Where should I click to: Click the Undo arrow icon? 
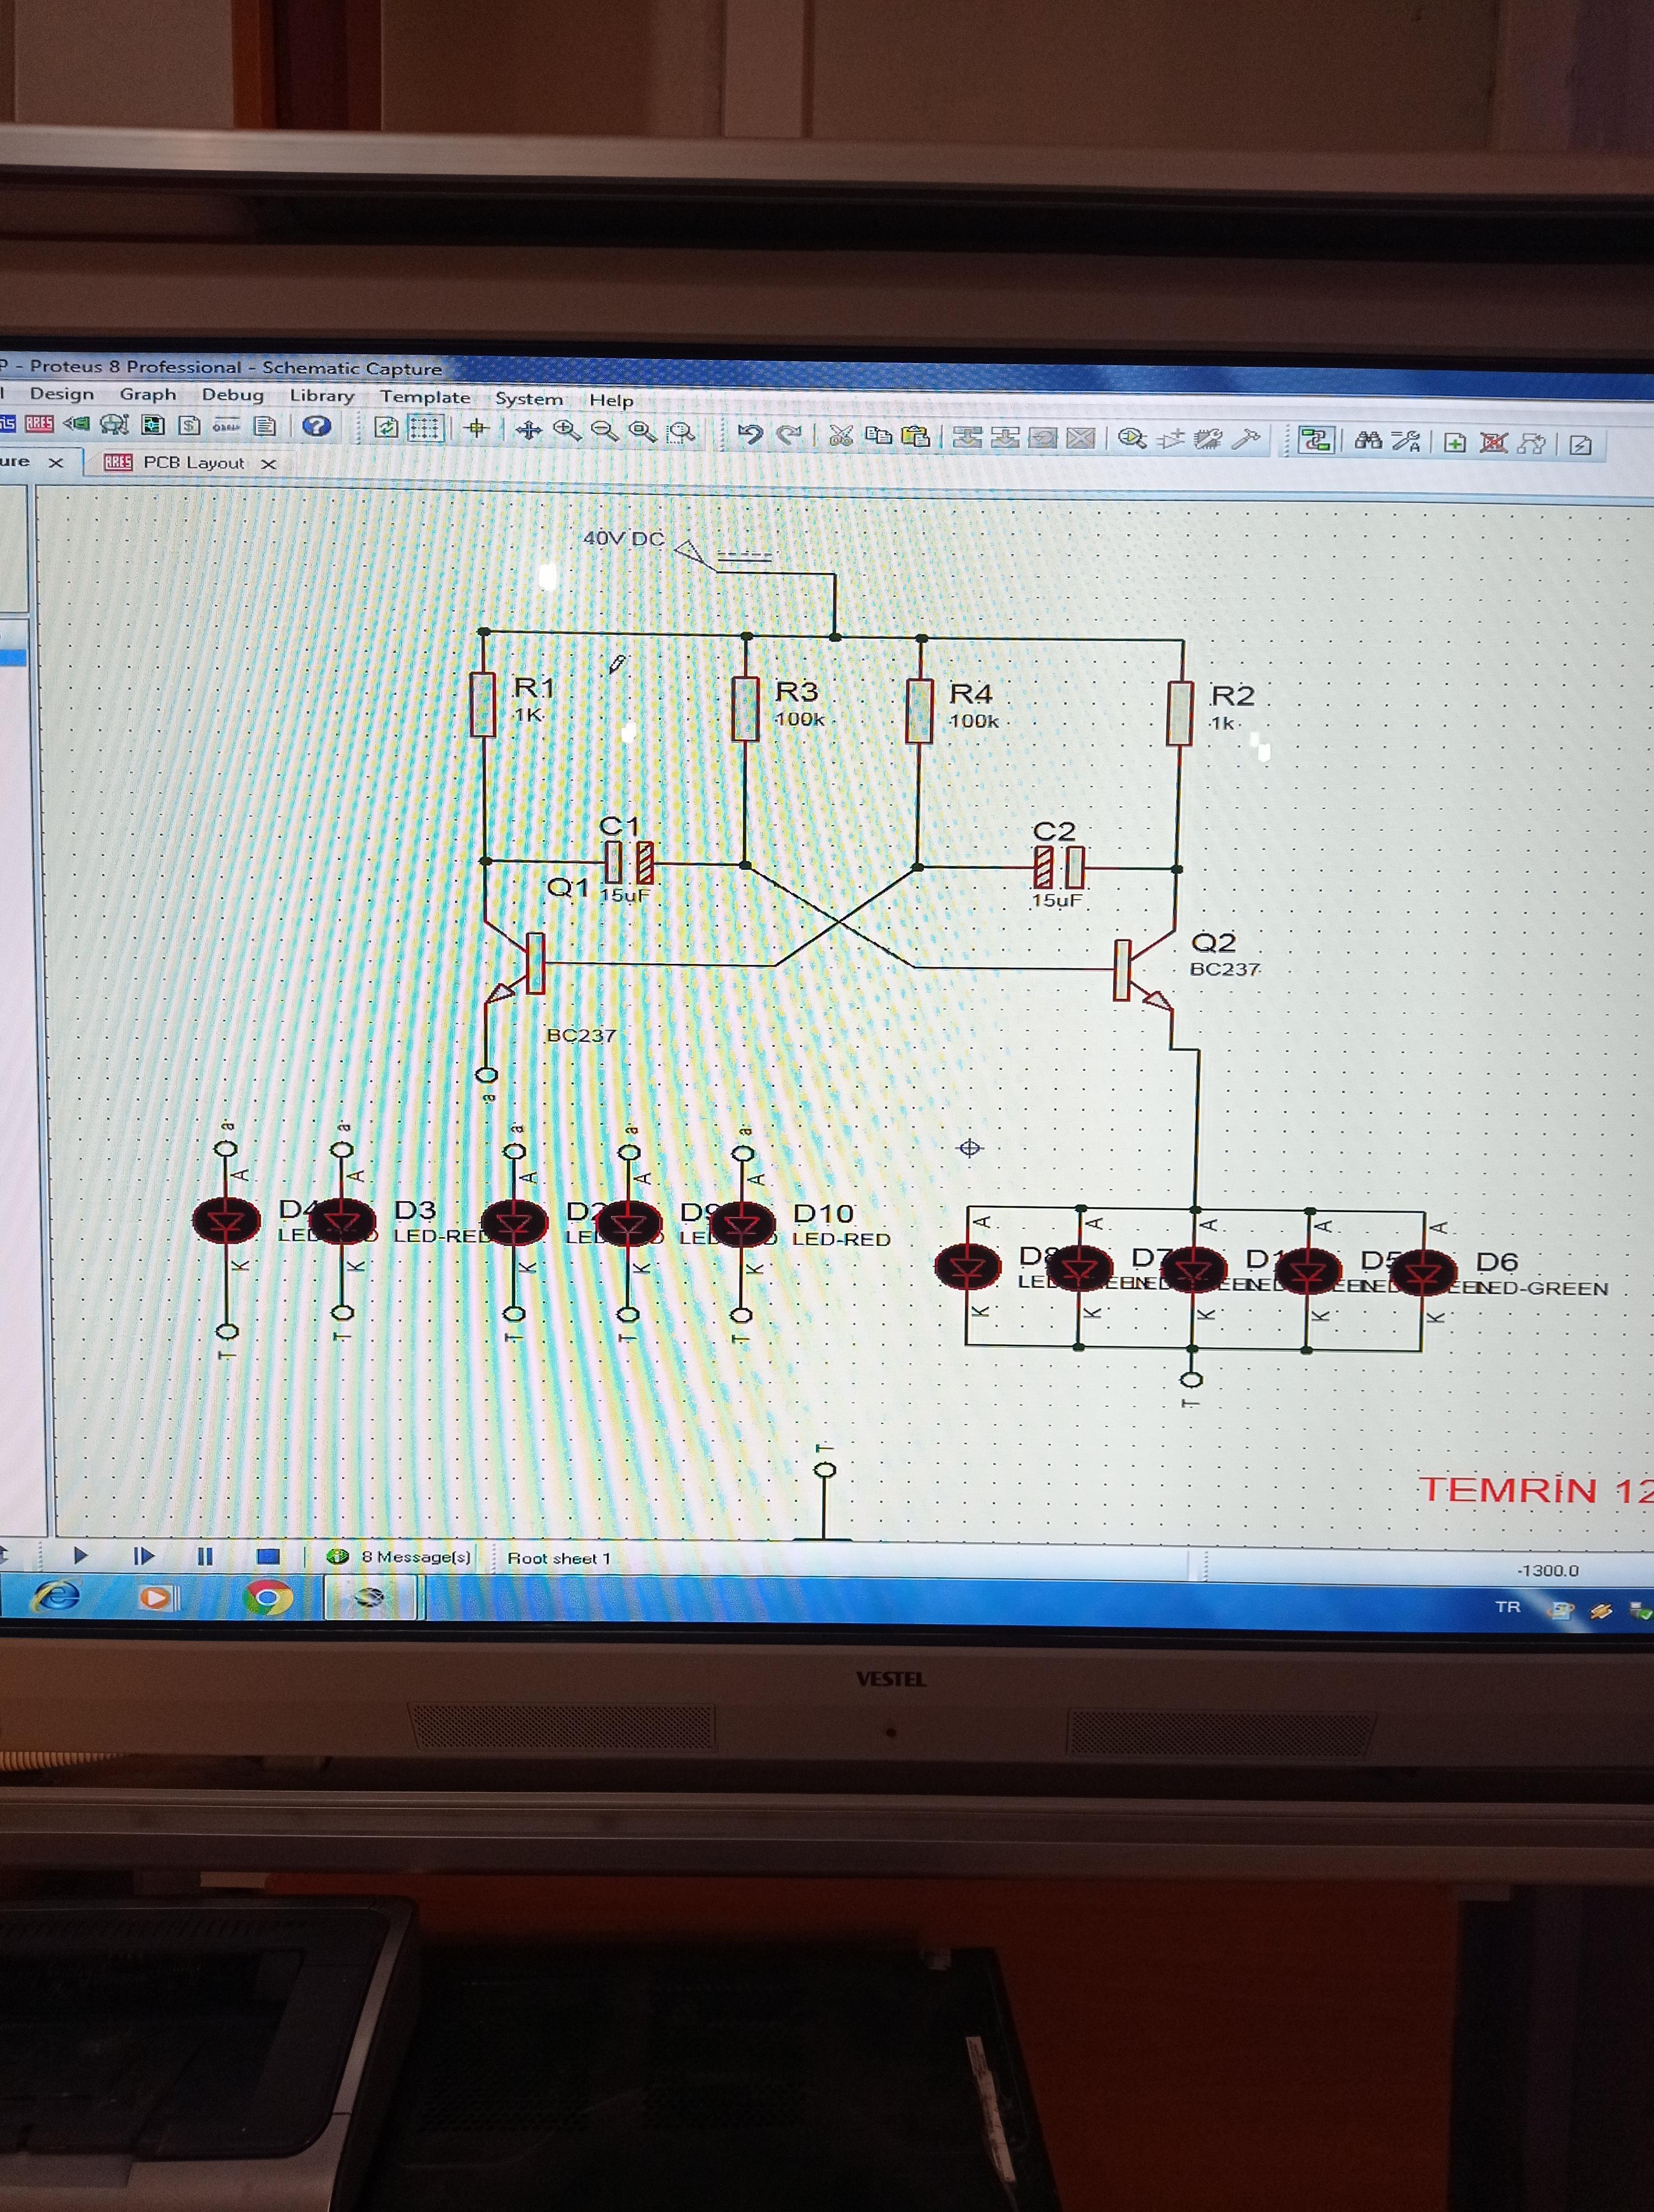click(750, 434)
